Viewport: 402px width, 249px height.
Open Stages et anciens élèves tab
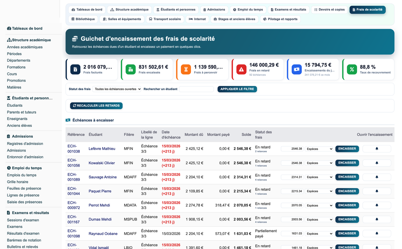click(234, 19)
